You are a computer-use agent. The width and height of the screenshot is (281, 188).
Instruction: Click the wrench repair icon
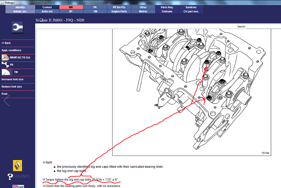tap(17, 27)
